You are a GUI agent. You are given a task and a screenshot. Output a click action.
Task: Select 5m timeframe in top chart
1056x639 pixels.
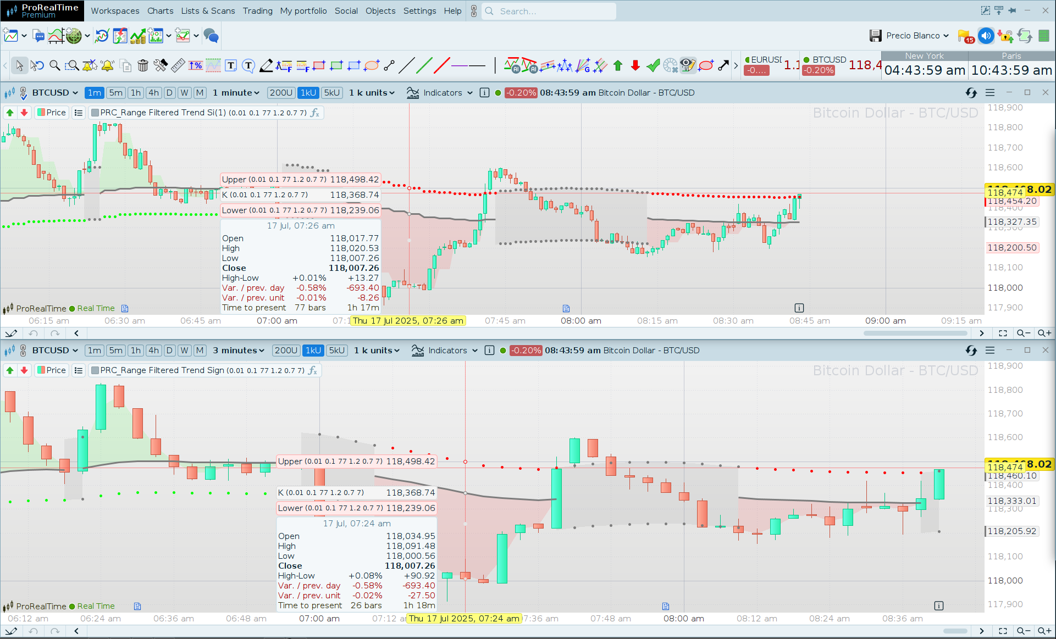coord(115,93)
